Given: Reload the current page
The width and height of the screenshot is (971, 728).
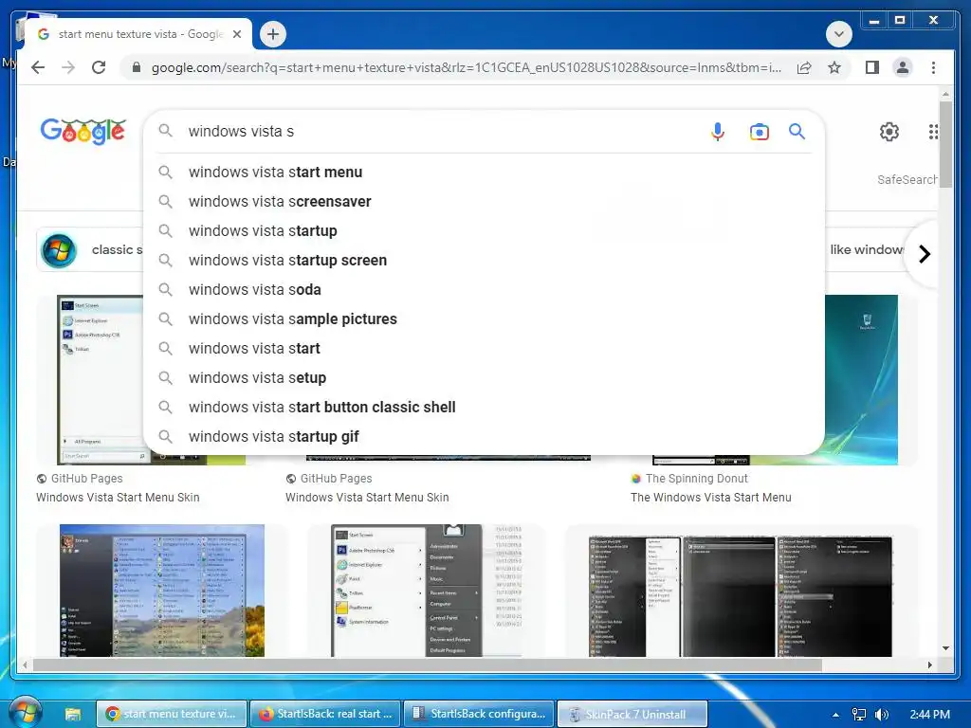Looking at the screenshot, I should (99, 67).
